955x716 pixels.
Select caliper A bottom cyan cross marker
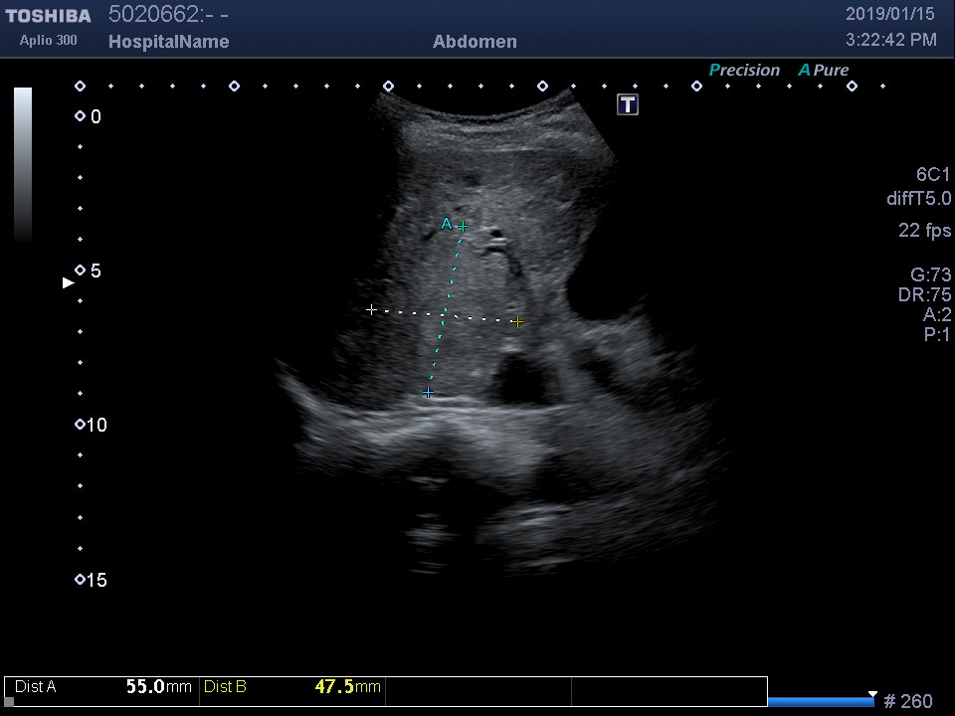coord(429,393)
